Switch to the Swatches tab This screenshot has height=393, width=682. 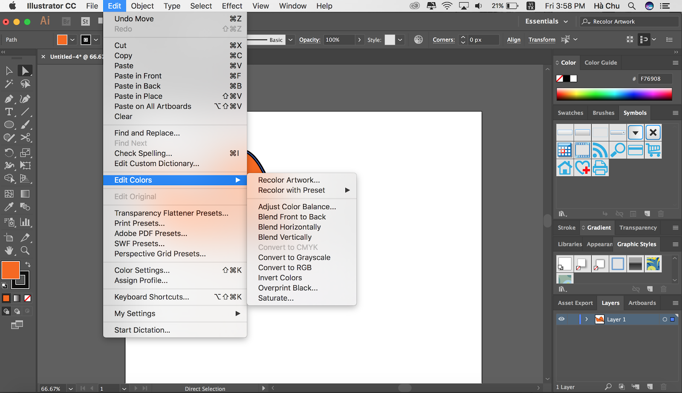[x=570, y=113]
